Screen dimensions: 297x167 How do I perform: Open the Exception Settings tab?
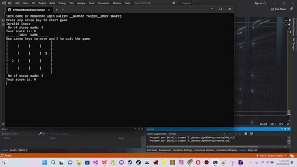click(x=183, y=150)
